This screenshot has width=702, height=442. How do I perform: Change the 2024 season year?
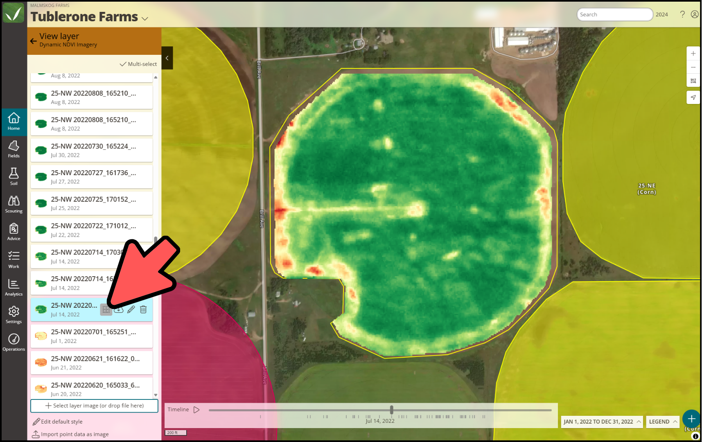click(661, 14)
